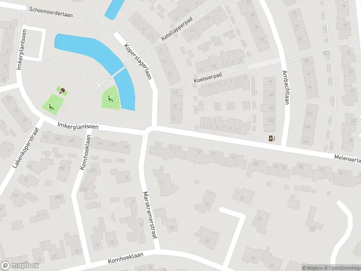Click the Ambachtlaan street label
The image size is (361, 271).
[286, 87]
